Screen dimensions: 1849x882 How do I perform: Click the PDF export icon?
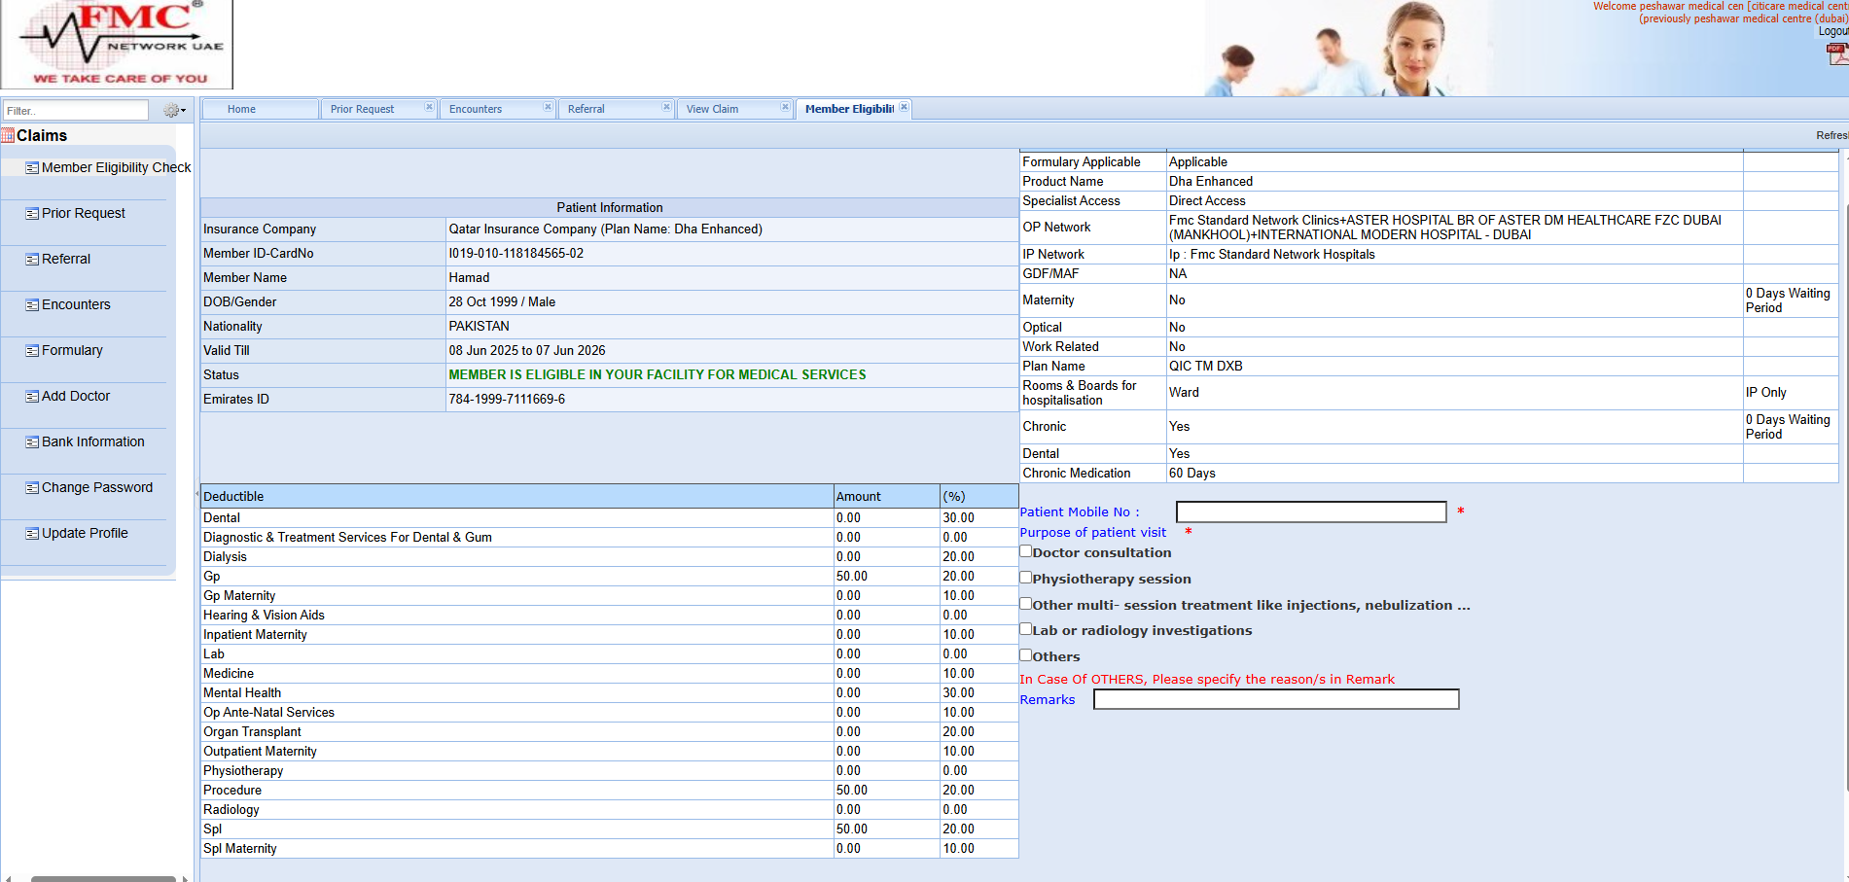coord(1836,54)
